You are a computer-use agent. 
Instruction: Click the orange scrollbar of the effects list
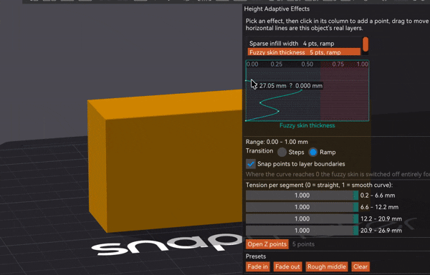(x=365, y=44)
